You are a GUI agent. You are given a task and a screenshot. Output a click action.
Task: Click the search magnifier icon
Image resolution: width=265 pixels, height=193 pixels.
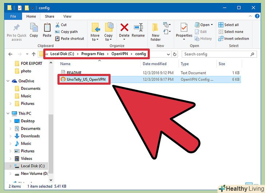(x=252, y=54)
